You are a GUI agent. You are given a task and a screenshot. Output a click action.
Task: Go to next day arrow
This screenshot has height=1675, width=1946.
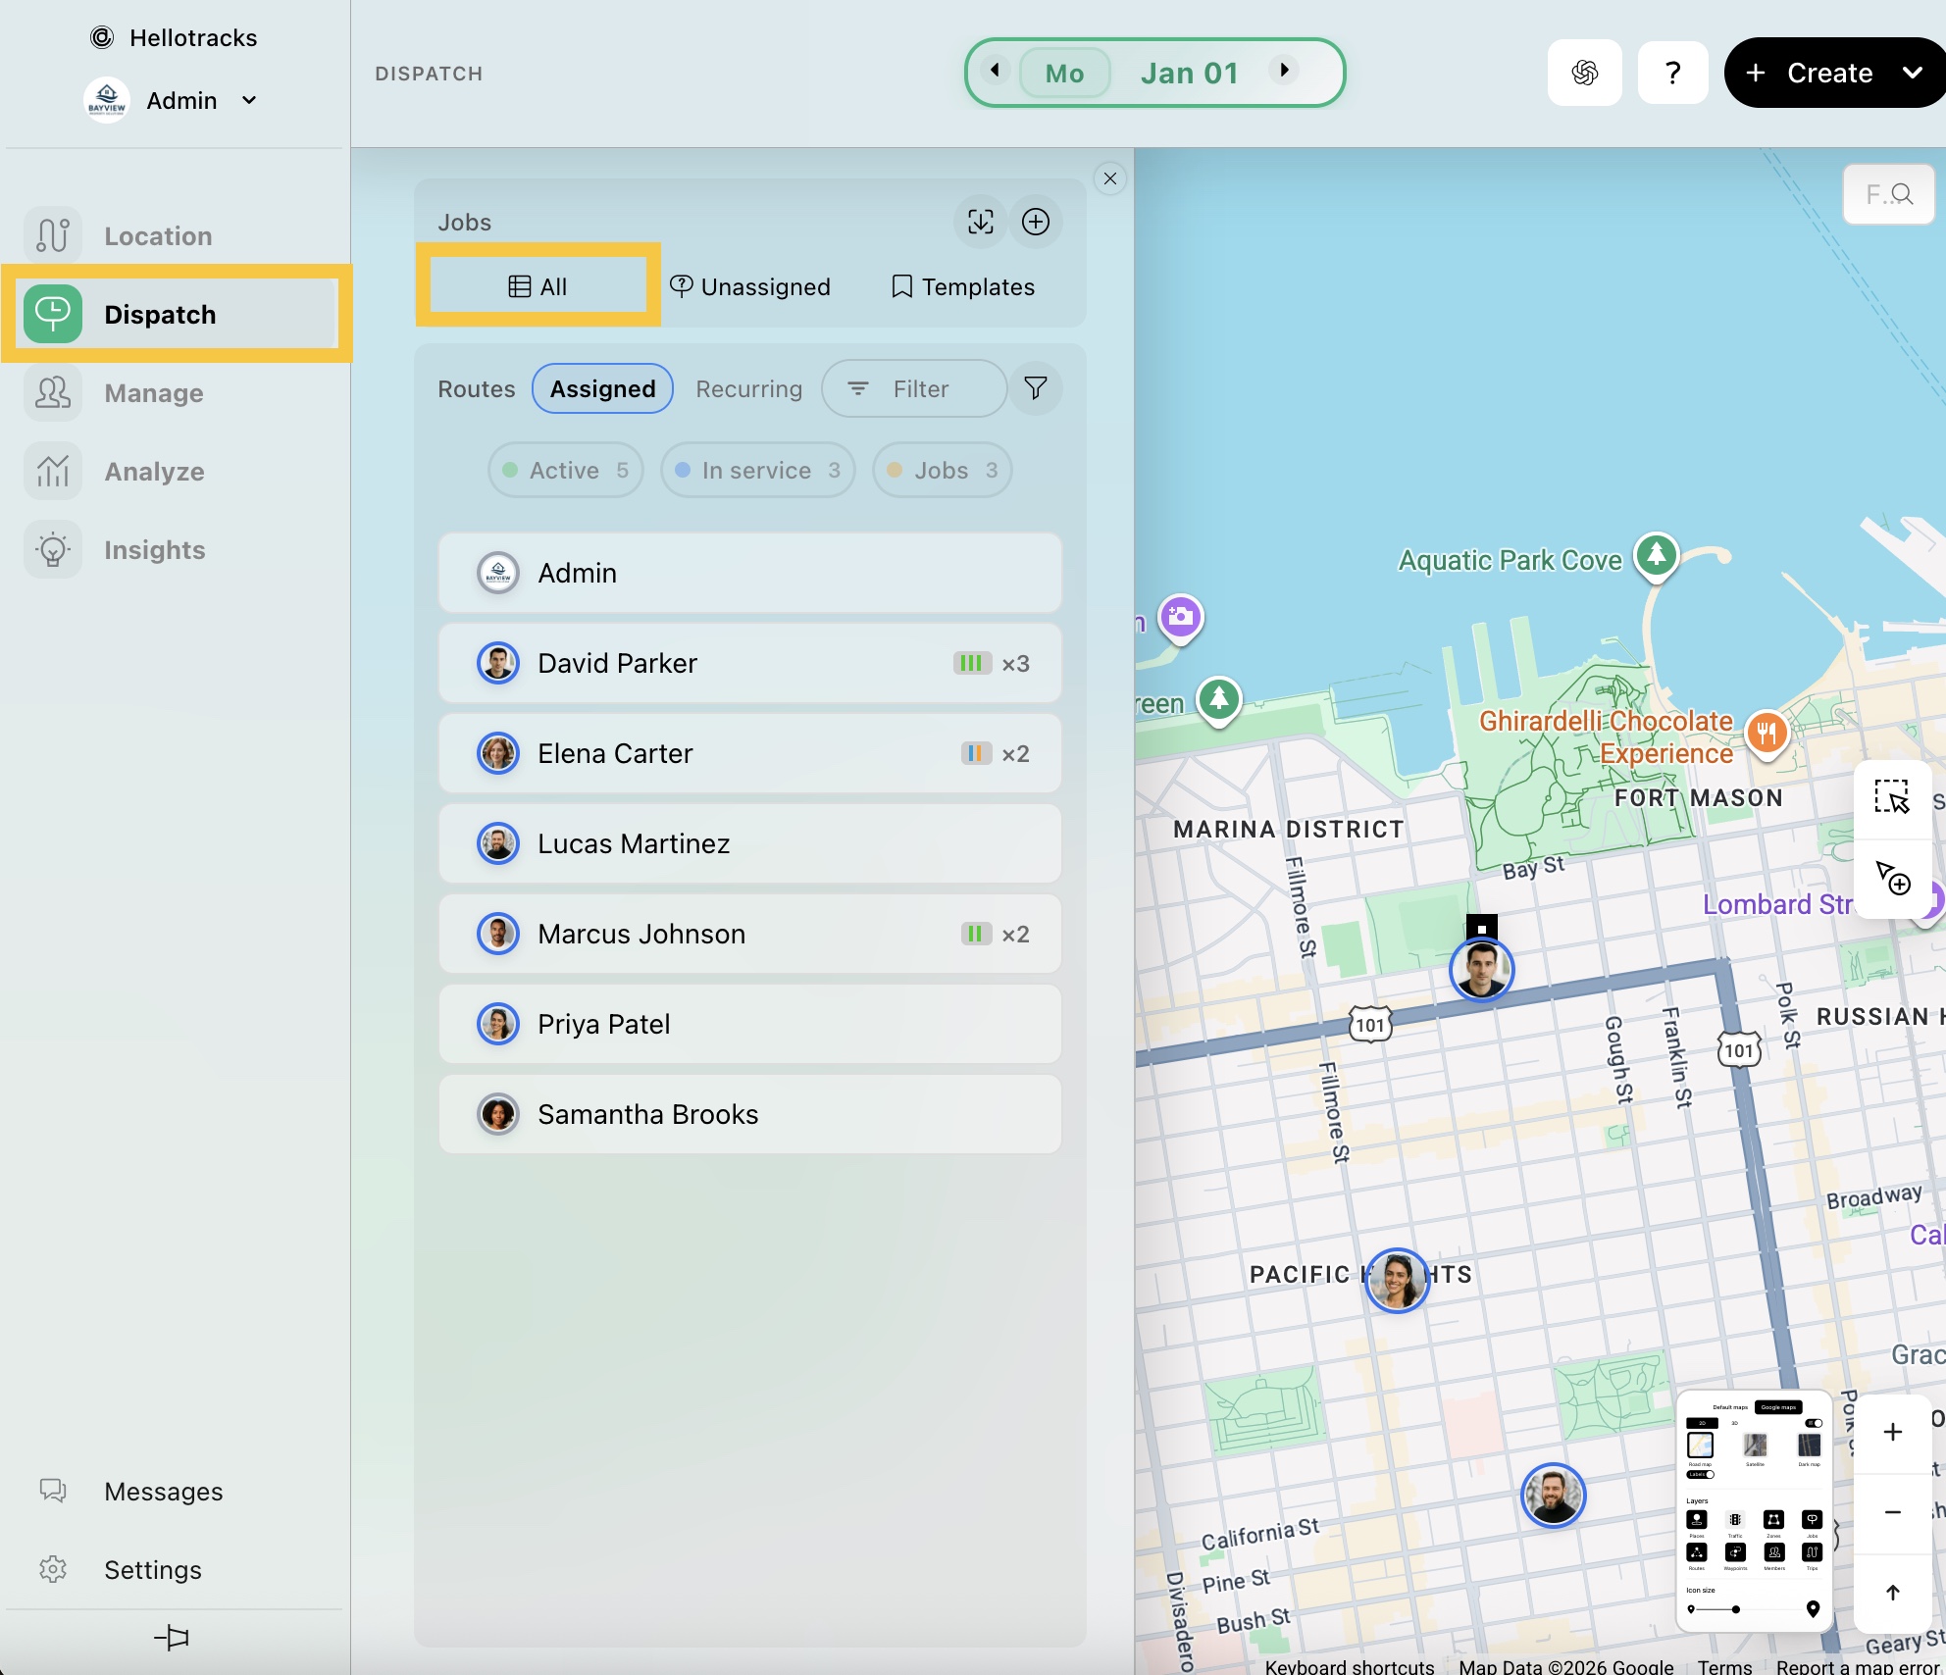point(1284,70)
